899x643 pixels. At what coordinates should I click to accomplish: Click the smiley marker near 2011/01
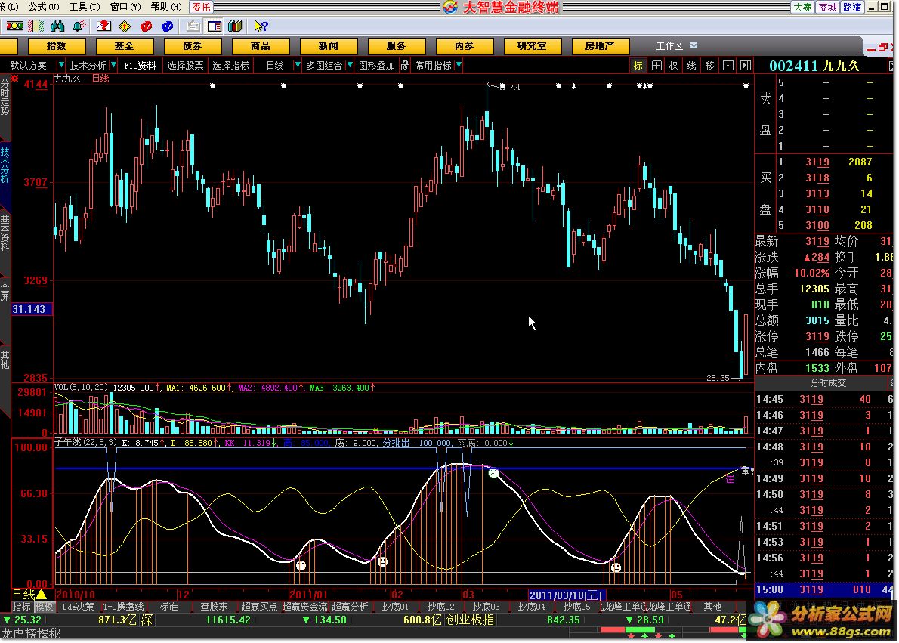pyautogui.click(x=301, y=566)
